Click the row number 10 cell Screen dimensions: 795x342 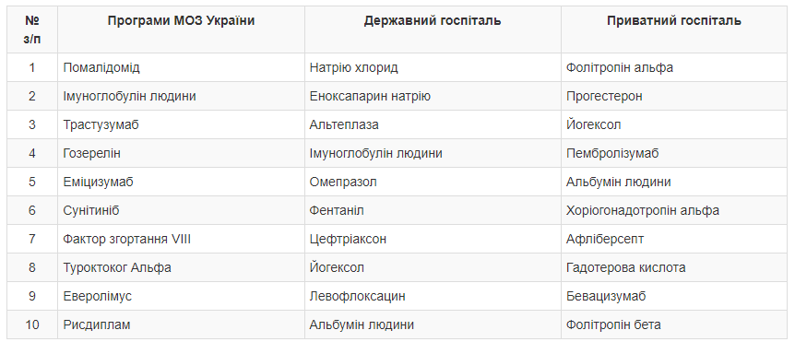tap(32, 324)
